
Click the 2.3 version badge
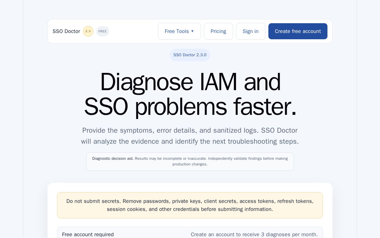point(88,31)
